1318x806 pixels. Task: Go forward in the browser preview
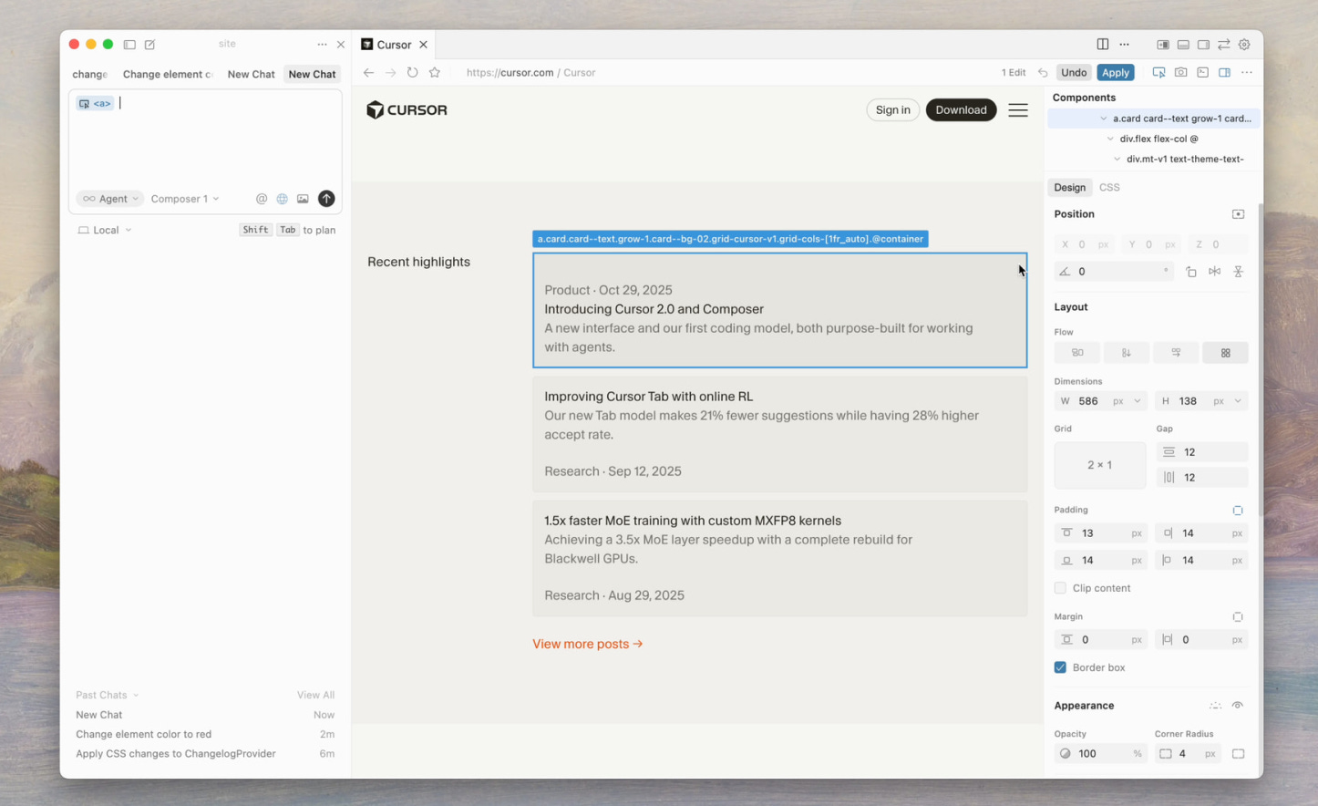coord(390,73)
